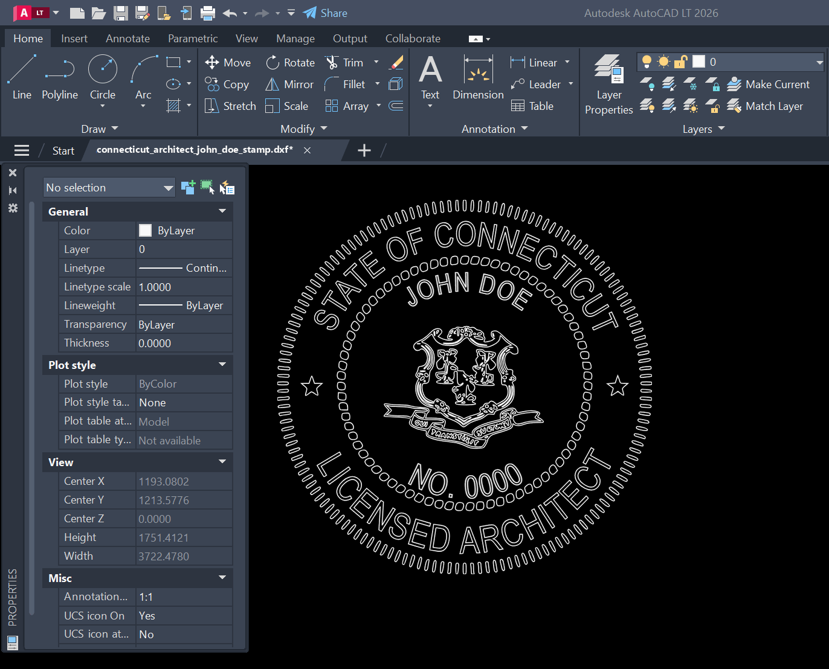Click the Undo arrow
Viewport: 829px width, 669px height.
click(230, 13)
